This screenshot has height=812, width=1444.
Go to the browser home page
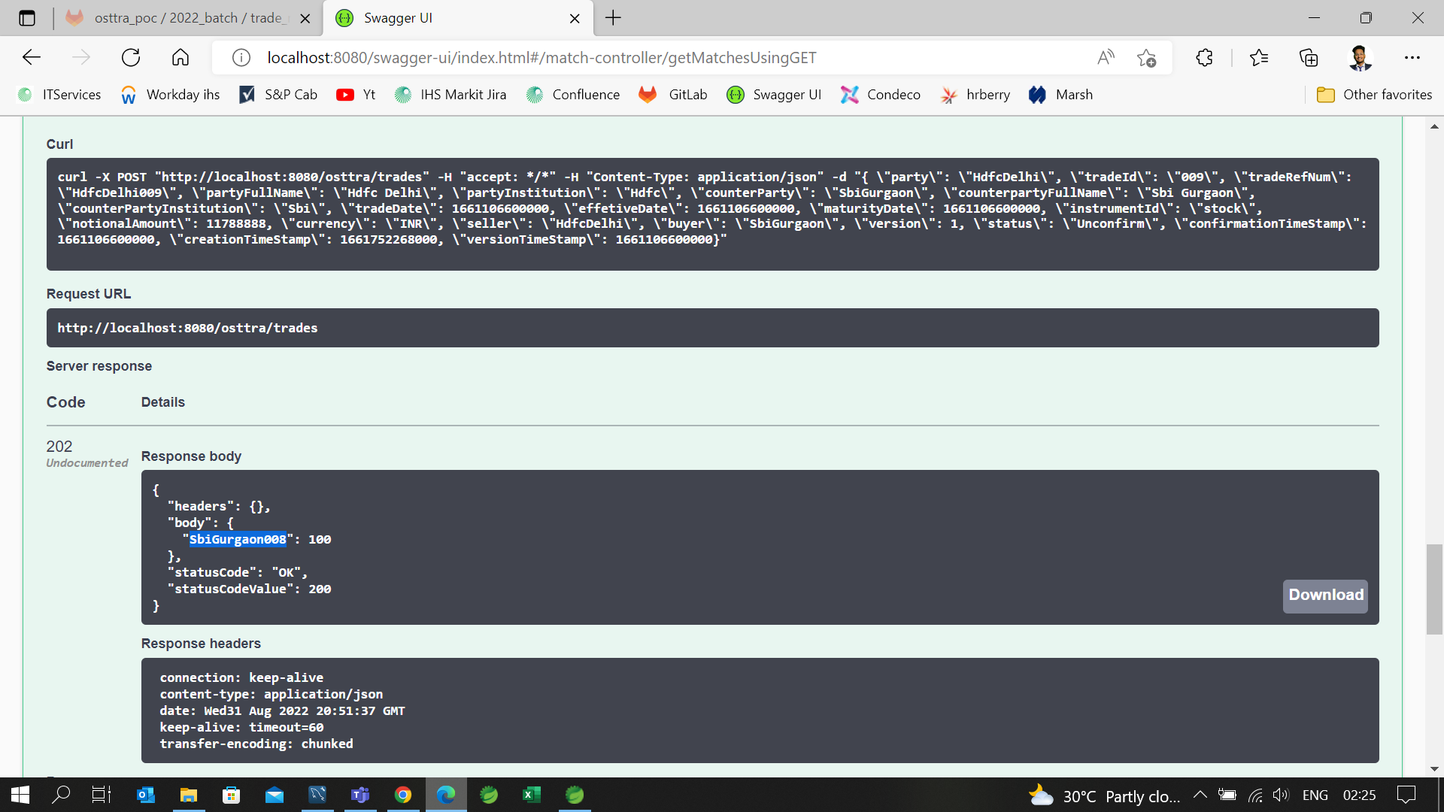(x=180, y=58)
